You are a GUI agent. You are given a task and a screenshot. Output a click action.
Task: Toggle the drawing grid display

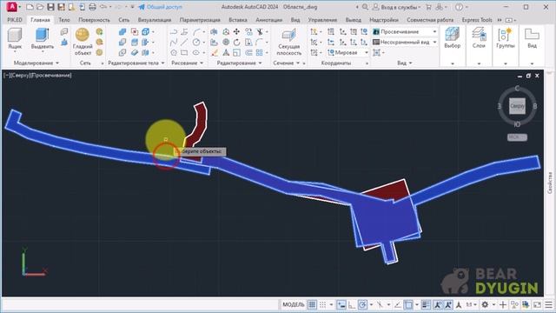(x=312, y=304)
